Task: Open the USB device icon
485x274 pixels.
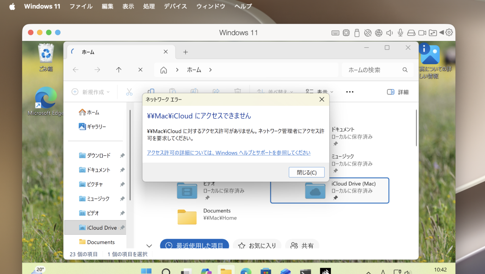Action: click(357, 33)
